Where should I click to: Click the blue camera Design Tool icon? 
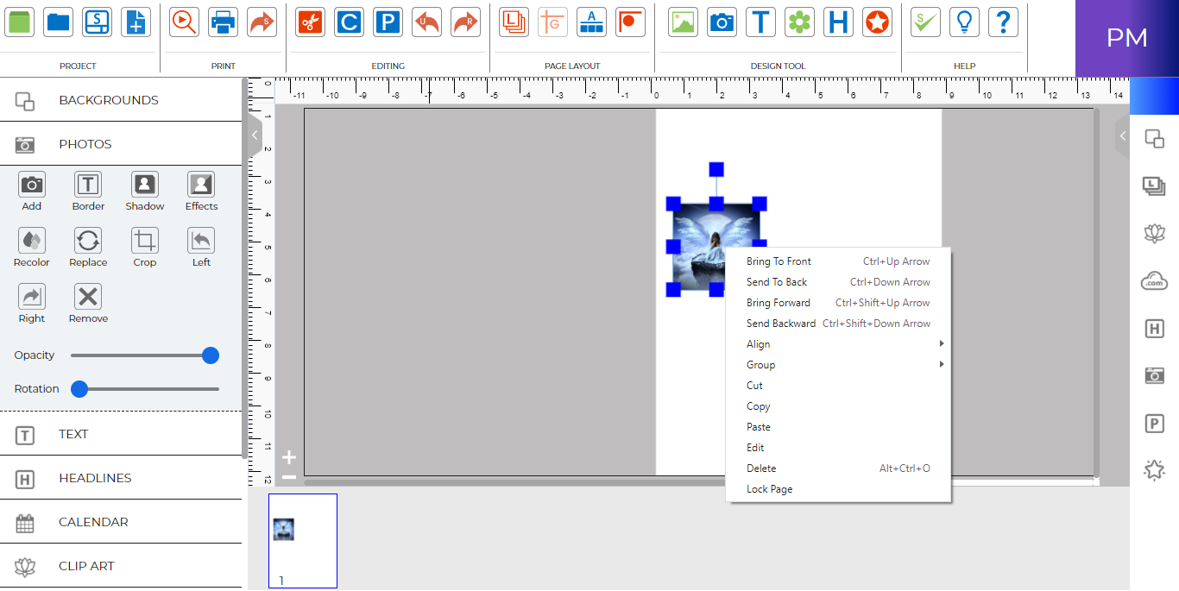pos(722,22)
